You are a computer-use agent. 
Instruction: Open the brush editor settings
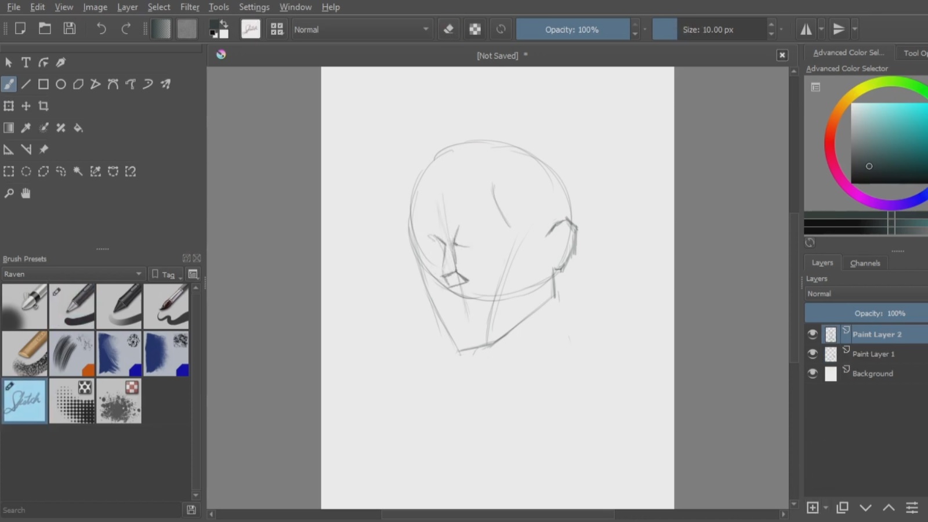click(251, 29)
